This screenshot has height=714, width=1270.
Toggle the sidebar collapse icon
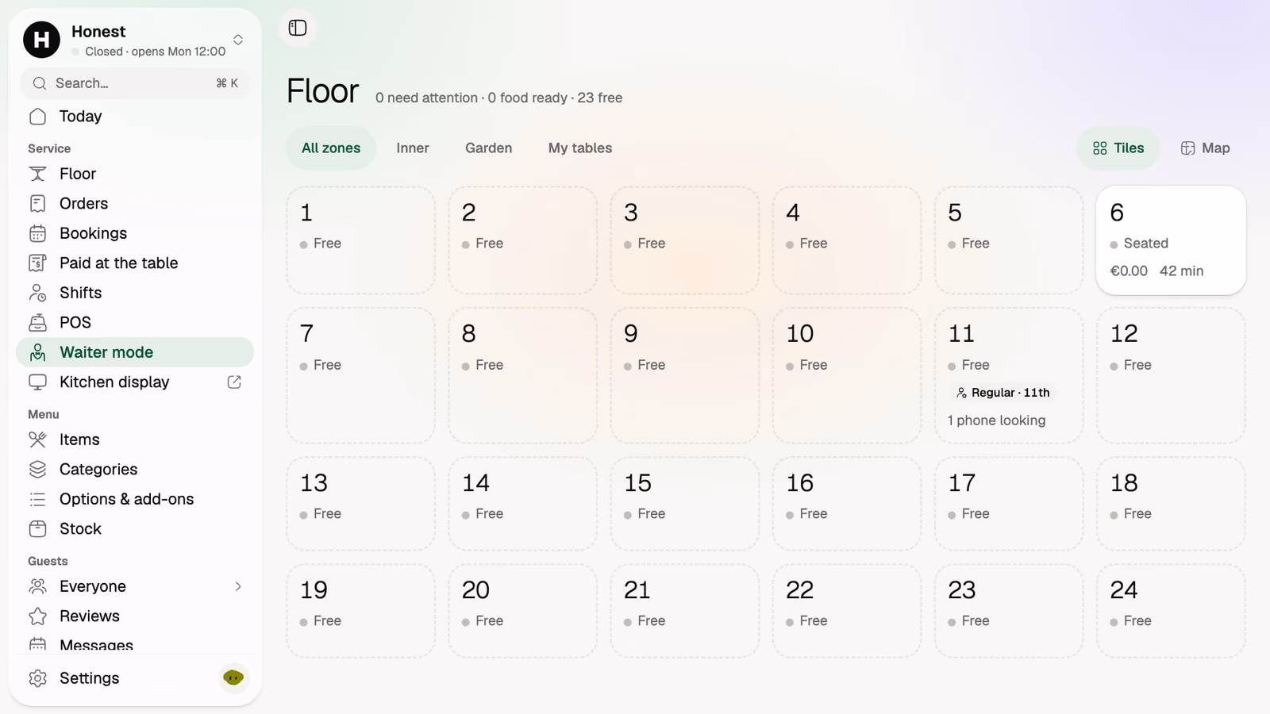click(x=298, y=28)
